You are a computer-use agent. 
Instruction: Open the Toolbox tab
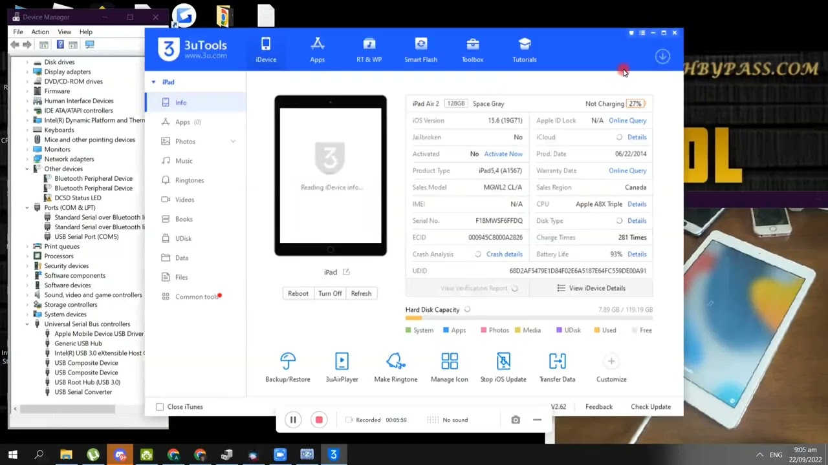473,50
